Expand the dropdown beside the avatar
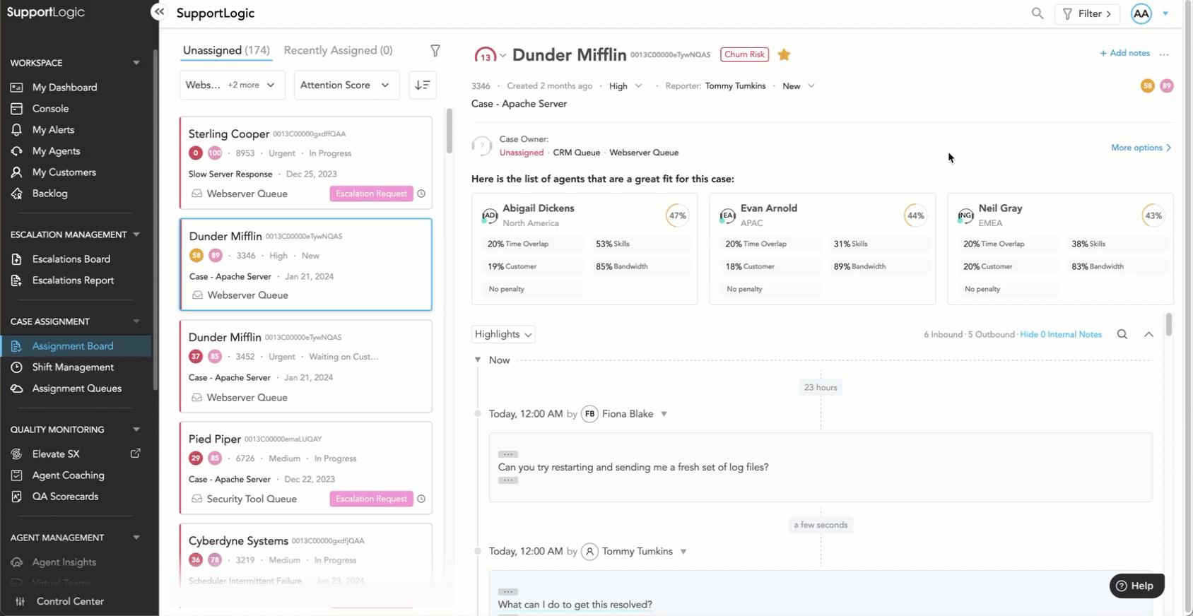This screenshot has width=1193, height=616. click(1165, 13)
